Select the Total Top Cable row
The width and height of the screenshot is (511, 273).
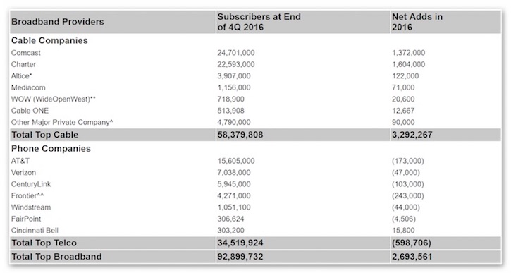tap(255, 135)
